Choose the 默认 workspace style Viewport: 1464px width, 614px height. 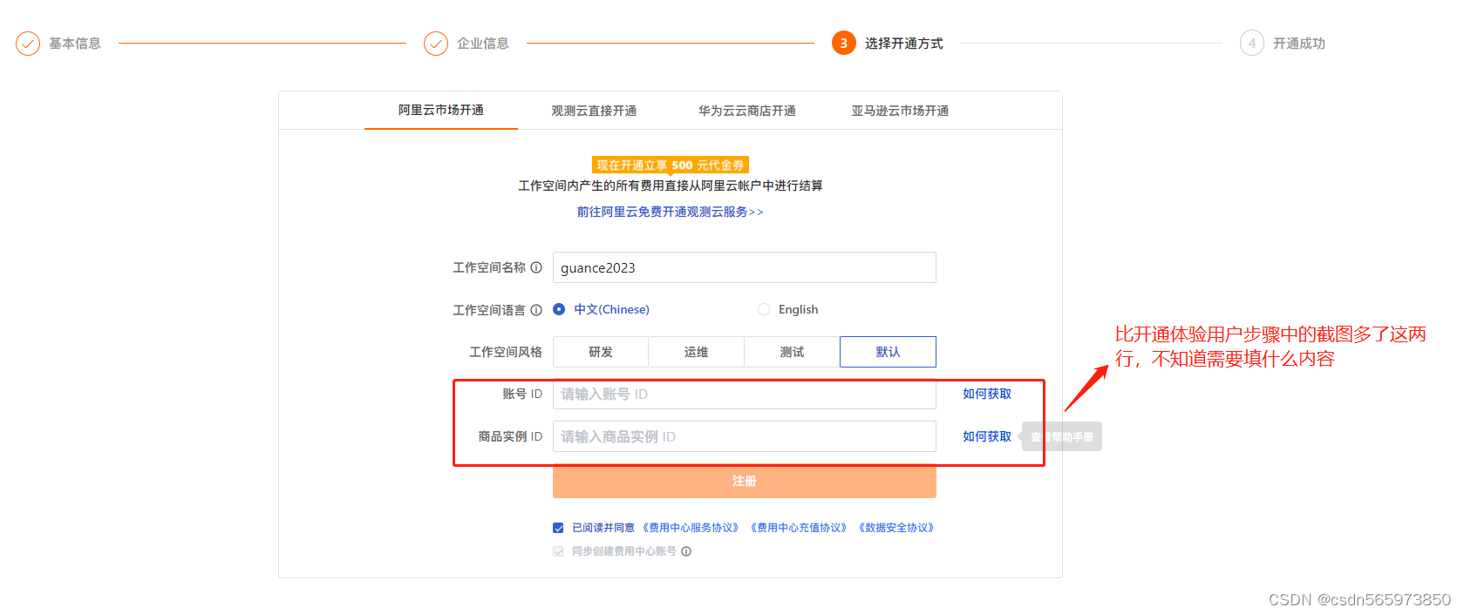pyautogui.click(x=889, y=352)
